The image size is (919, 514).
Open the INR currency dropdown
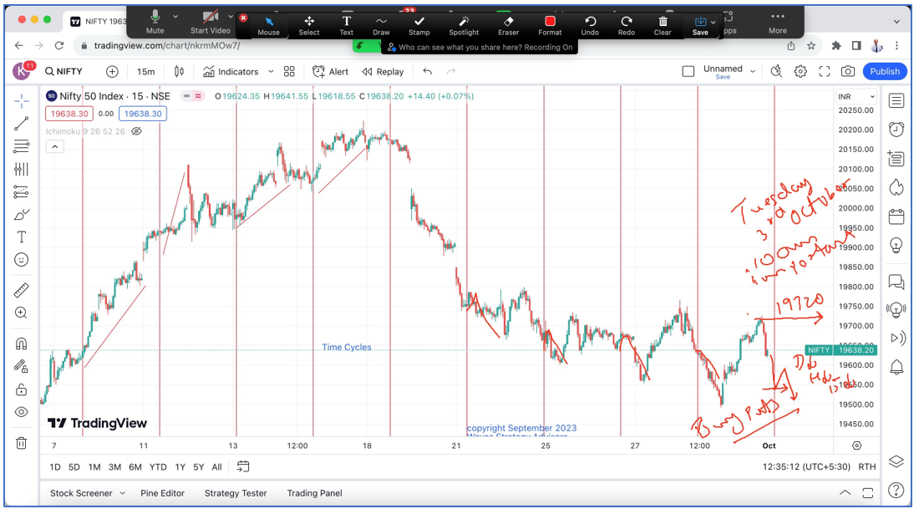point(856,97)
